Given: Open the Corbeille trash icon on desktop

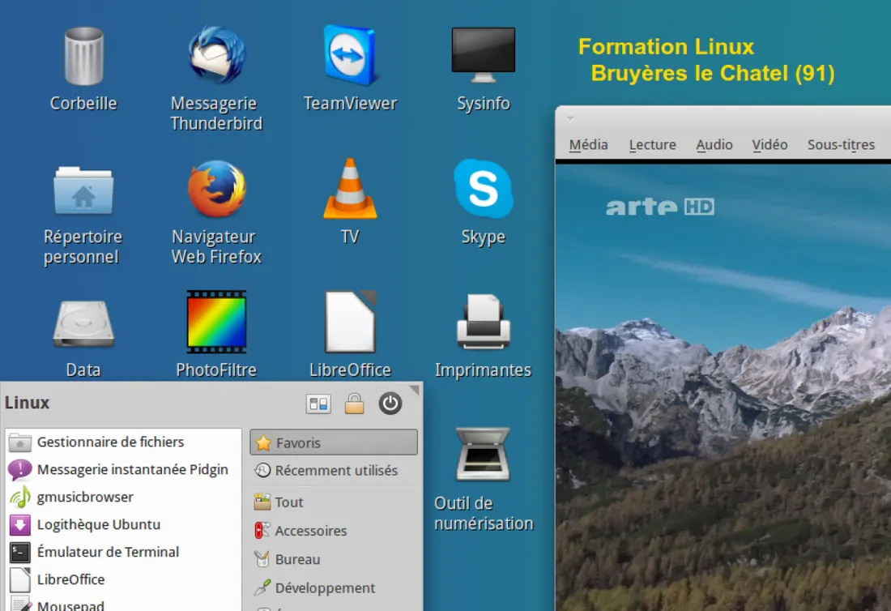Looking at the screenshot, I should point(83,57).
